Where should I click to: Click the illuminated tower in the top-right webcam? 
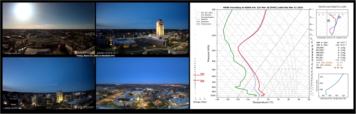click(160, 28)
